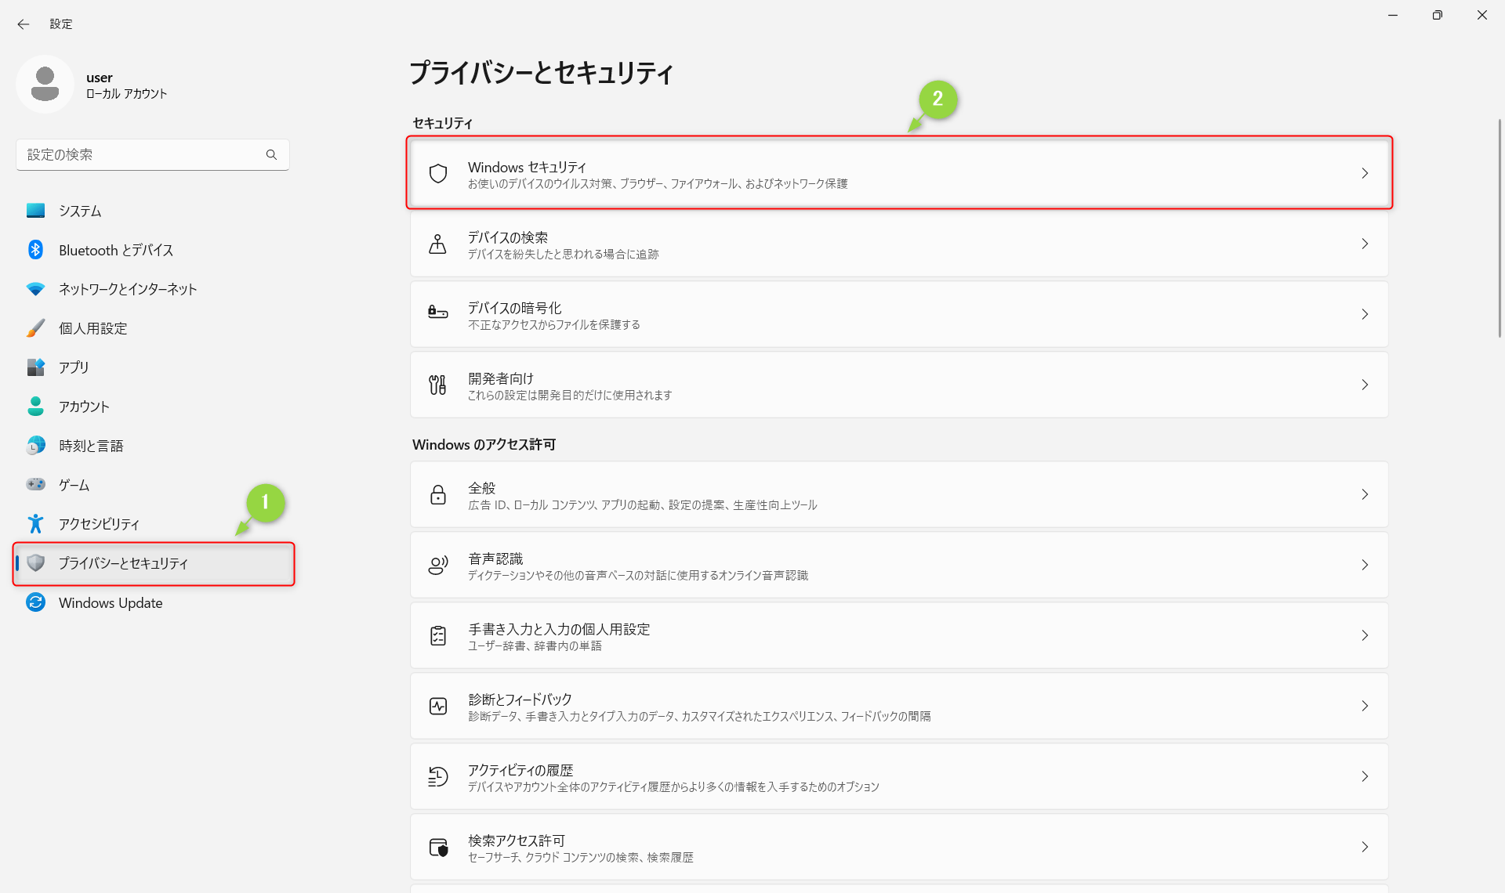Viewport: 1505px width, 893px height.
Task: Open the アカウント sidebar item
Action: click(84, 407)
